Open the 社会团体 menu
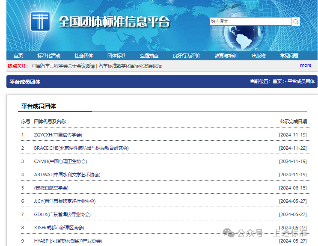This screenshot has width=318, height=246. pyautogui.click(x=84, y=56)
